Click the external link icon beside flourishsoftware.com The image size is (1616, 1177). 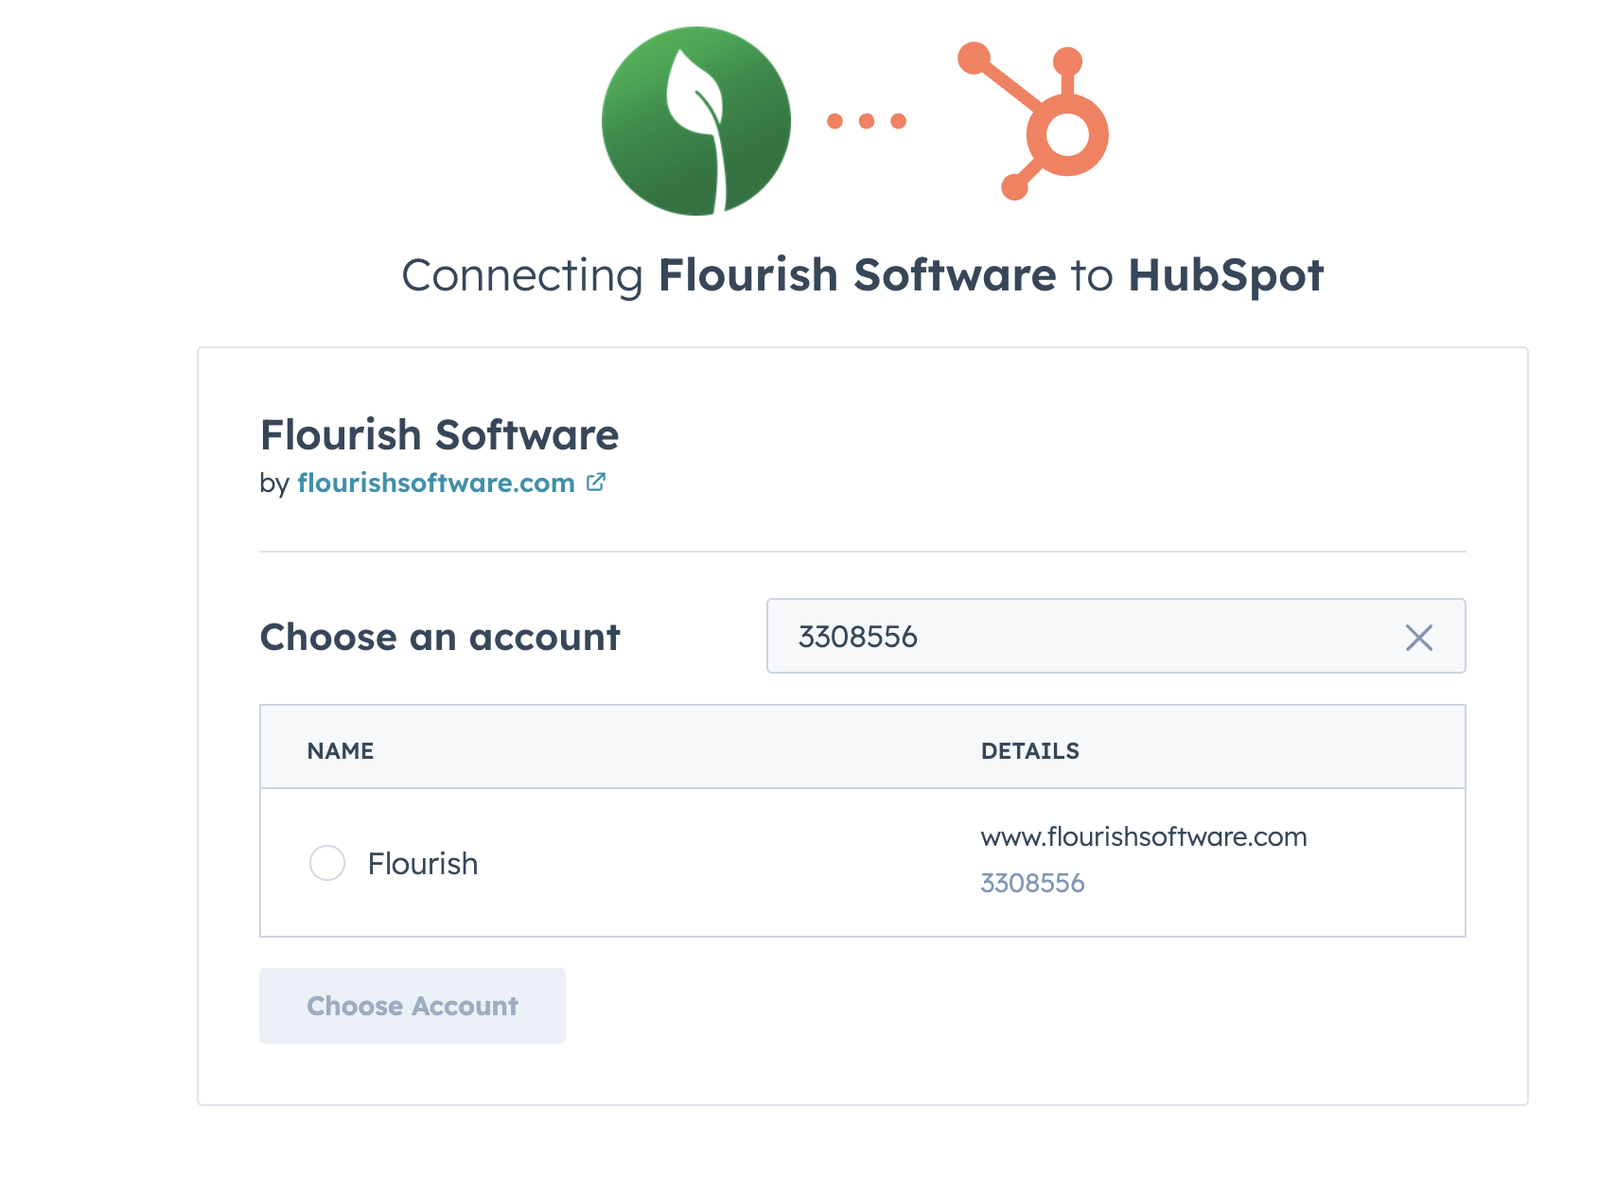click(x=596, y=483)
